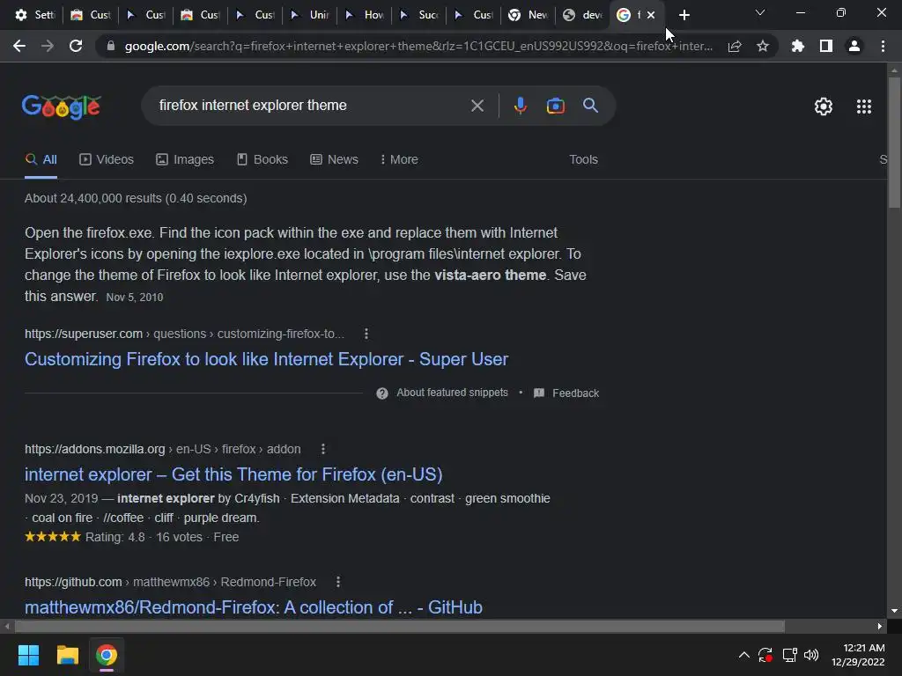Image resolution: width=902 pixels, height=676 pixels.
Task: Search by voice with the microphone icon
Action: click(x=520, y=106)
